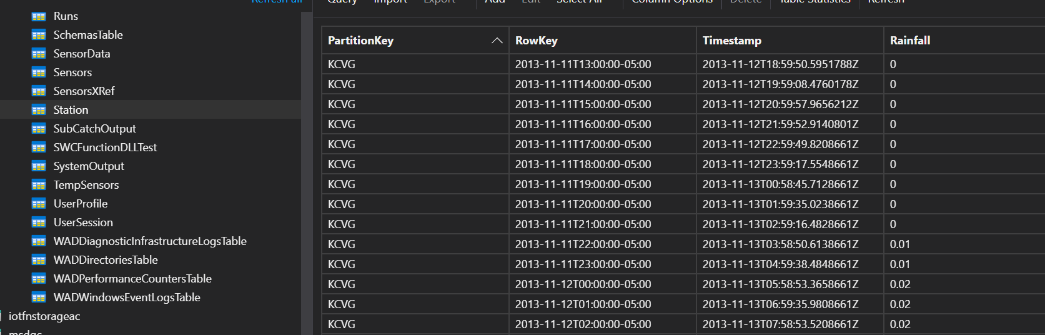
Task: Click the Runs table icon
Action: (x=39, y=16)
